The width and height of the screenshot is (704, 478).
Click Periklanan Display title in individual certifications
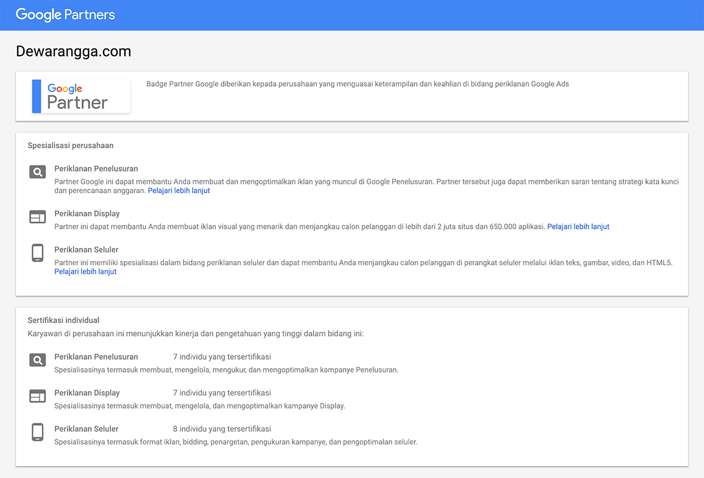tap(87, 393)
